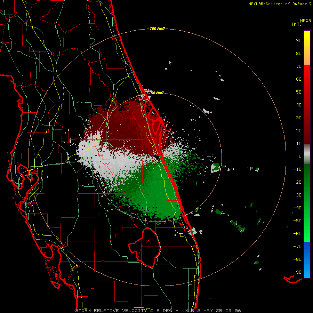
Task: Click the positive 60 scale value
Action: click(x=299, y=79)
